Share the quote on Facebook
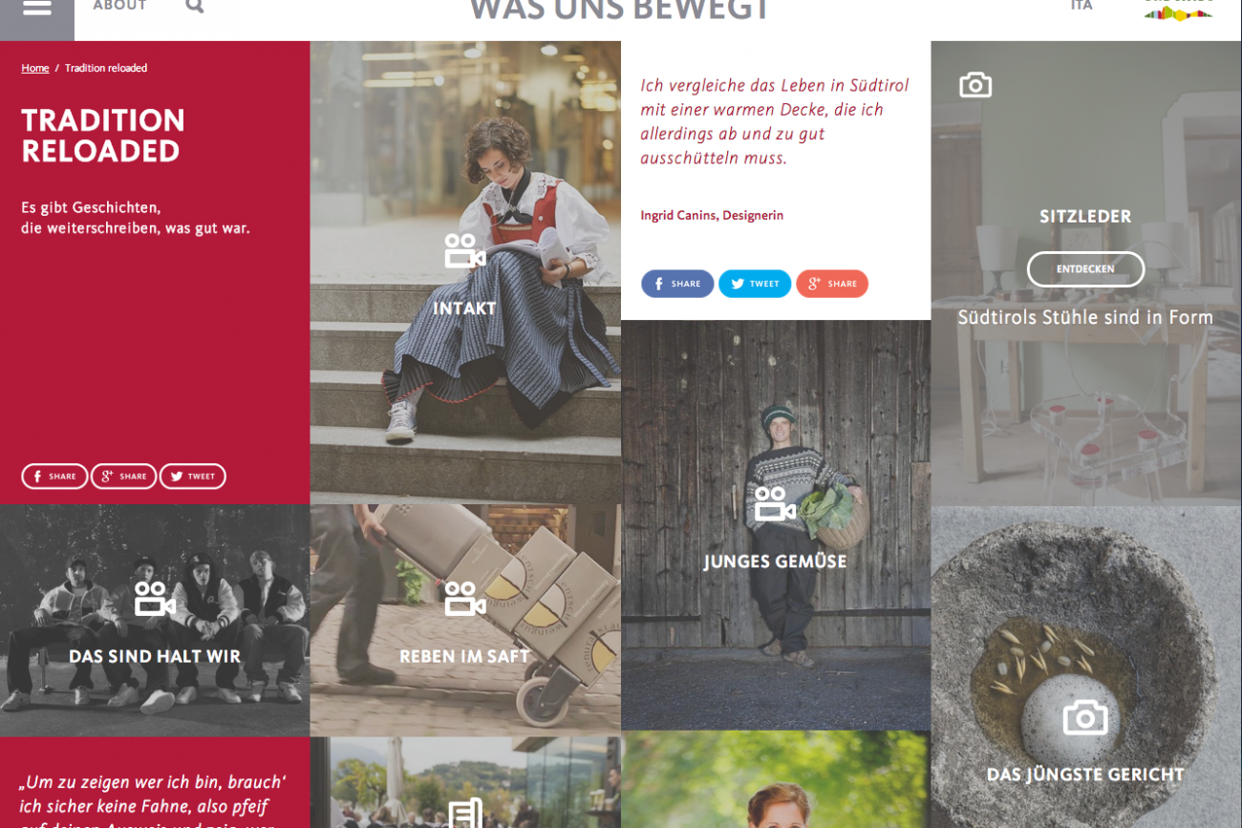 tap(677, 284)
